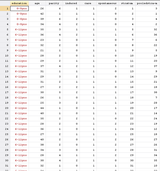Image resolution: width=160 pixels, height=171 pixels.
Task: Select the age column header
Action: pos(37,3)
